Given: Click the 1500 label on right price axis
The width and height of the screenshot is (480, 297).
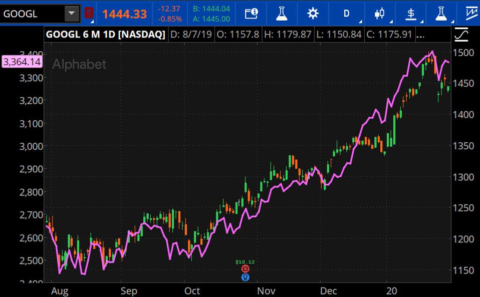Looking at the screenshot, I should 463,53.
